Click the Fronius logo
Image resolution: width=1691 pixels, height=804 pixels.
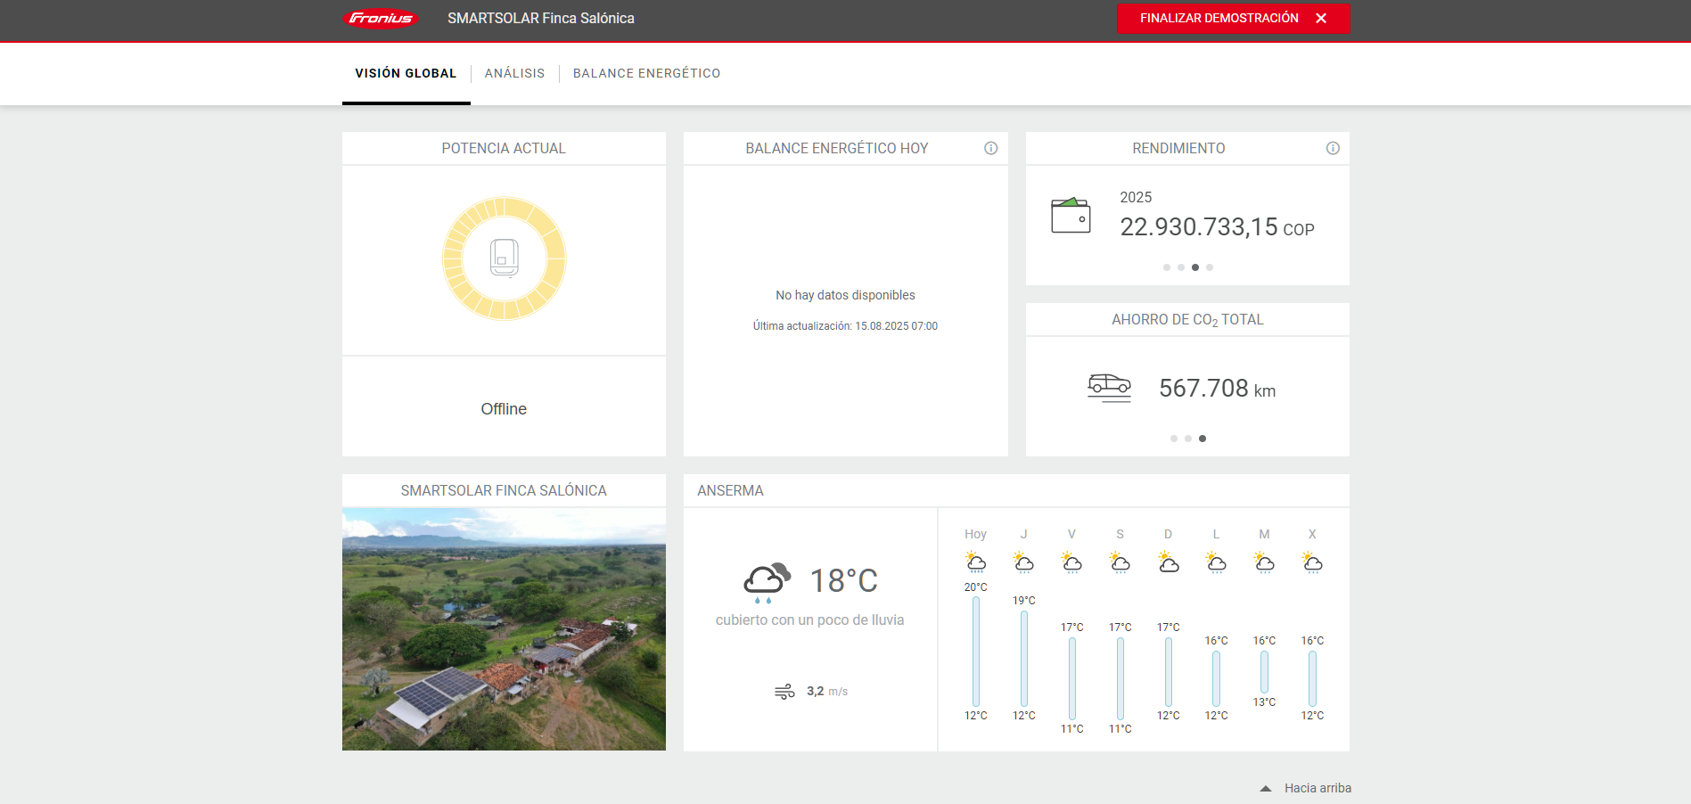coord(381,19)
